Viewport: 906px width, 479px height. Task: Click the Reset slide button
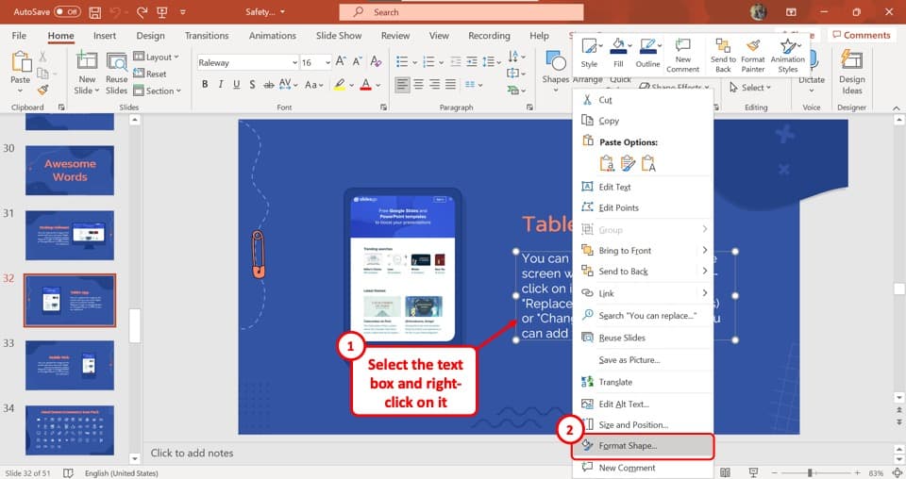(150, 74)
